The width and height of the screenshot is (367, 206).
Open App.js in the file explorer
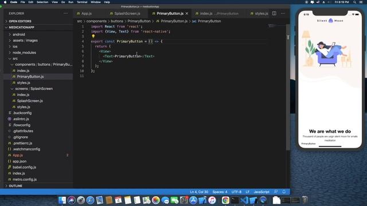(38, 155)
